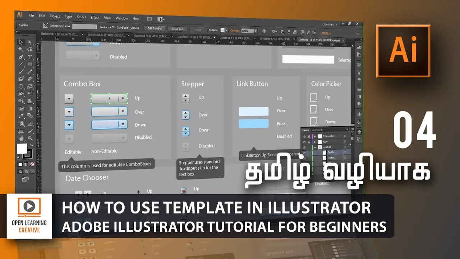The height and width of the screenshot is (259, 460).
Task: Open the Layers panel options menu
Action: pyautogui.click(x=353, y=129)
